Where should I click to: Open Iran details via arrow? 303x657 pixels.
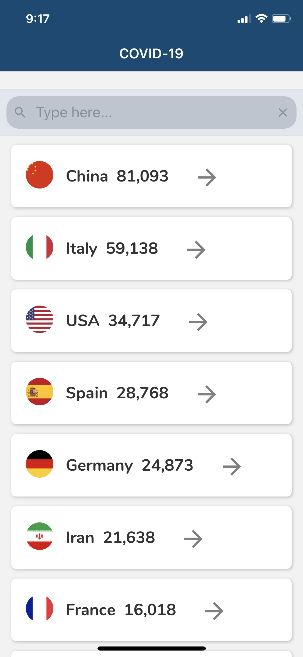(x=193, y=539)
